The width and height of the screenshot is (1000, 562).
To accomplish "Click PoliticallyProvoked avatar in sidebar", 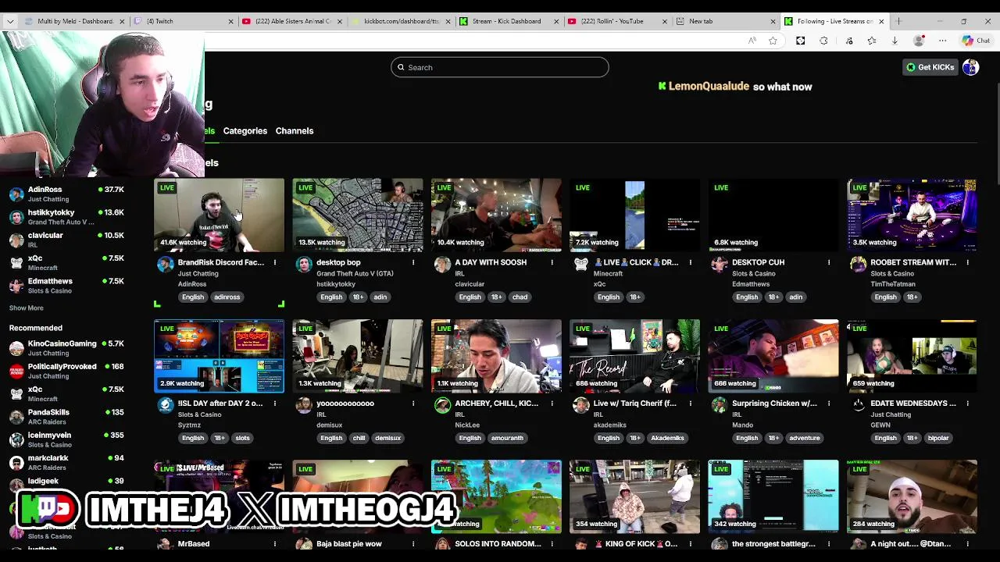I will pos(16,371).
